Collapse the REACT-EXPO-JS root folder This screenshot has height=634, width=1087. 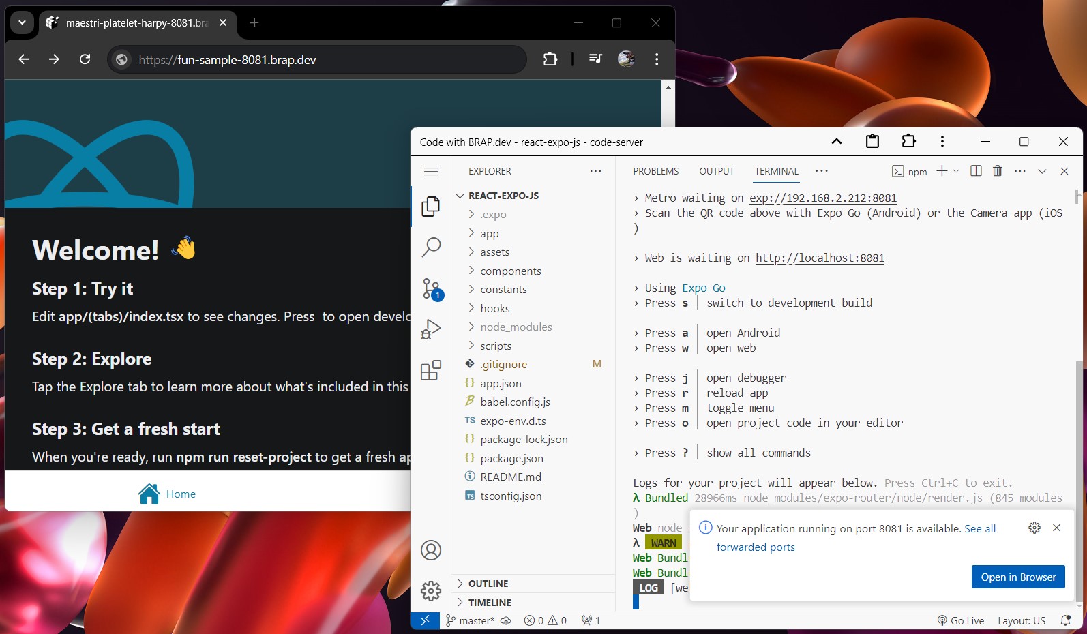(x=503, y=196)
